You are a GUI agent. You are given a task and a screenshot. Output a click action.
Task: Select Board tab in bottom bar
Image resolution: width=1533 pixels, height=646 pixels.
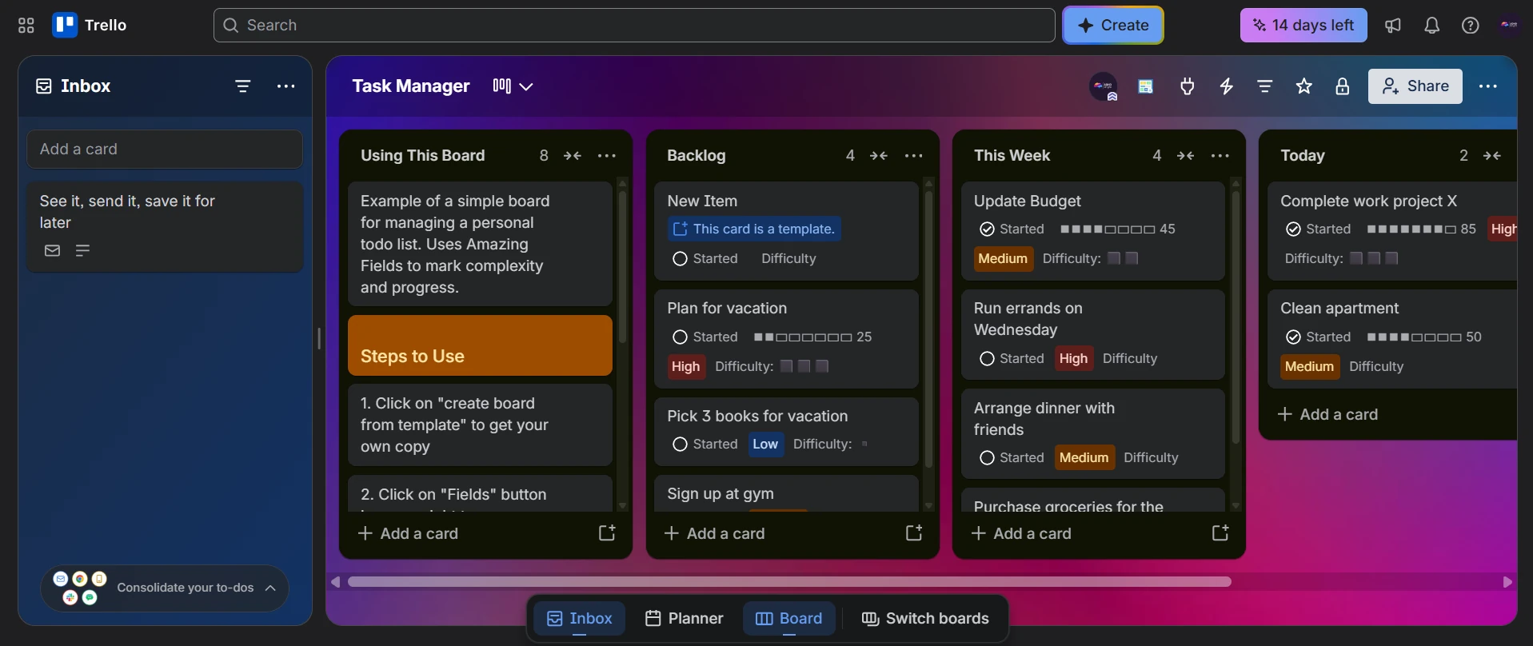[789, 619]
